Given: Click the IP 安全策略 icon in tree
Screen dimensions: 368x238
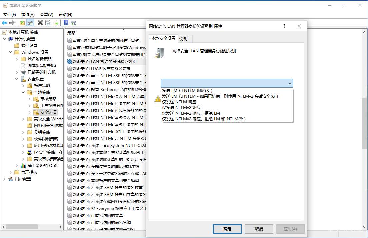Looking at the screenshot, I should tap(30, 152).
